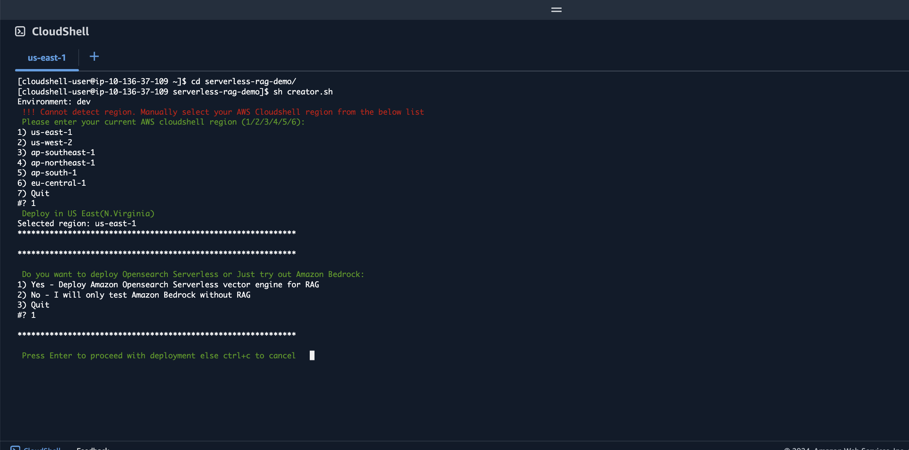Click the CloudShell header title

click(x=60, y=31)
